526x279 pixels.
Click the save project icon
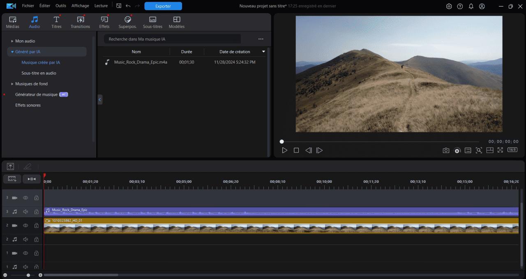pyautogui.click(x=119, y=6)
